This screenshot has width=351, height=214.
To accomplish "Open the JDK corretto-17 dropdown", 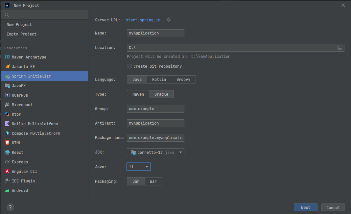I will coord(155,152).
